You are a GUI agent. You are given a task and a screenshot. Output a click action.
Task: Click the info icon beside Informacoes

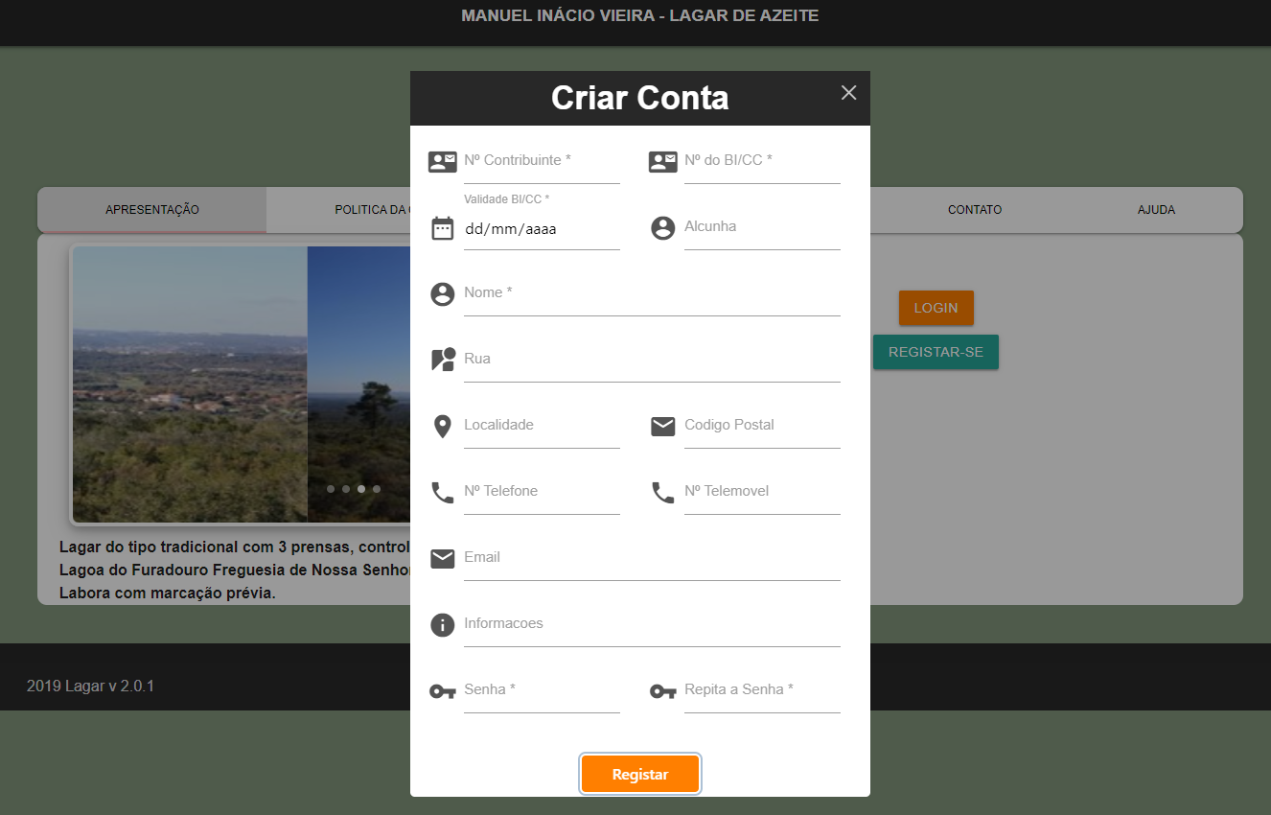[x=442, y=625]
